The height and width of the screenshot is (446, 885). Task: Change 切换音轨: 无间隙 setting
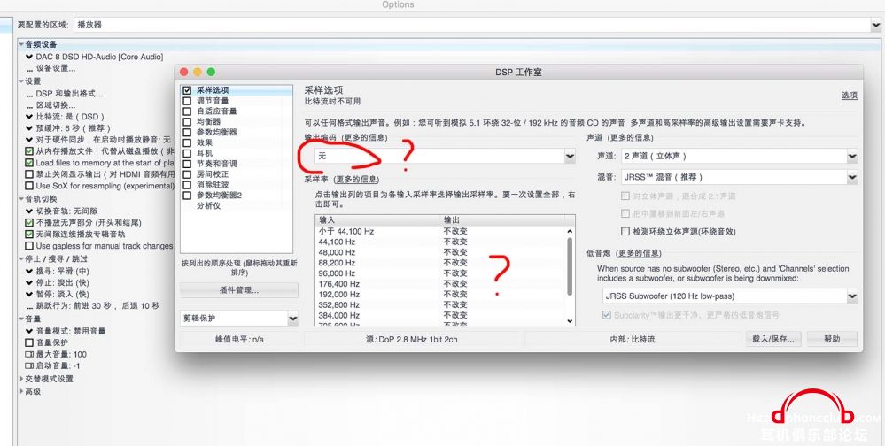60,211
